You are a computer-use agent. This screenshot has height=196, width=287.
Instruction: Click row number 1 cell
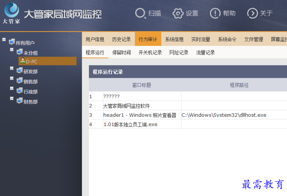[x=96, y=96]
